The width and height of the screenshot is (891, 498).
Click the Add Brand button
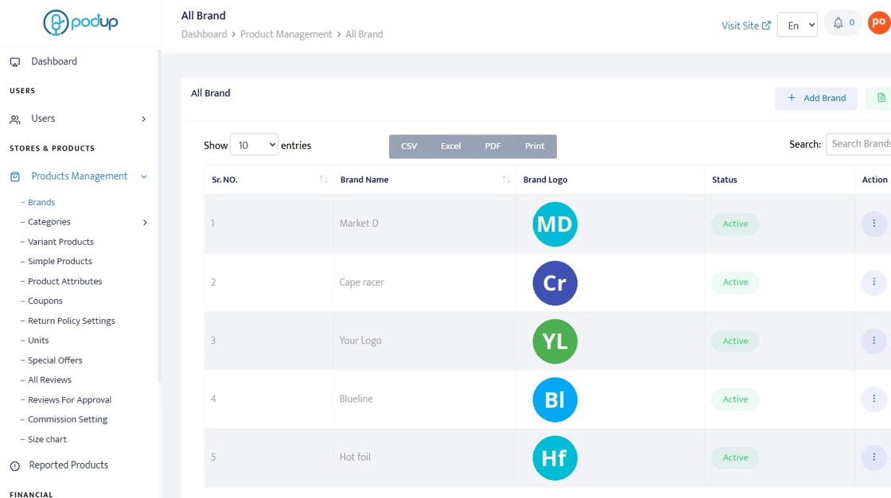tap(816, 98)
